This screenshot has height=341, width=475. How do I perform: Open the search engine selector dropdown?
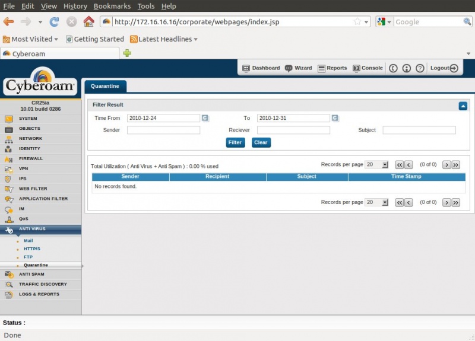pyautogui.click(x=389, y=22)
